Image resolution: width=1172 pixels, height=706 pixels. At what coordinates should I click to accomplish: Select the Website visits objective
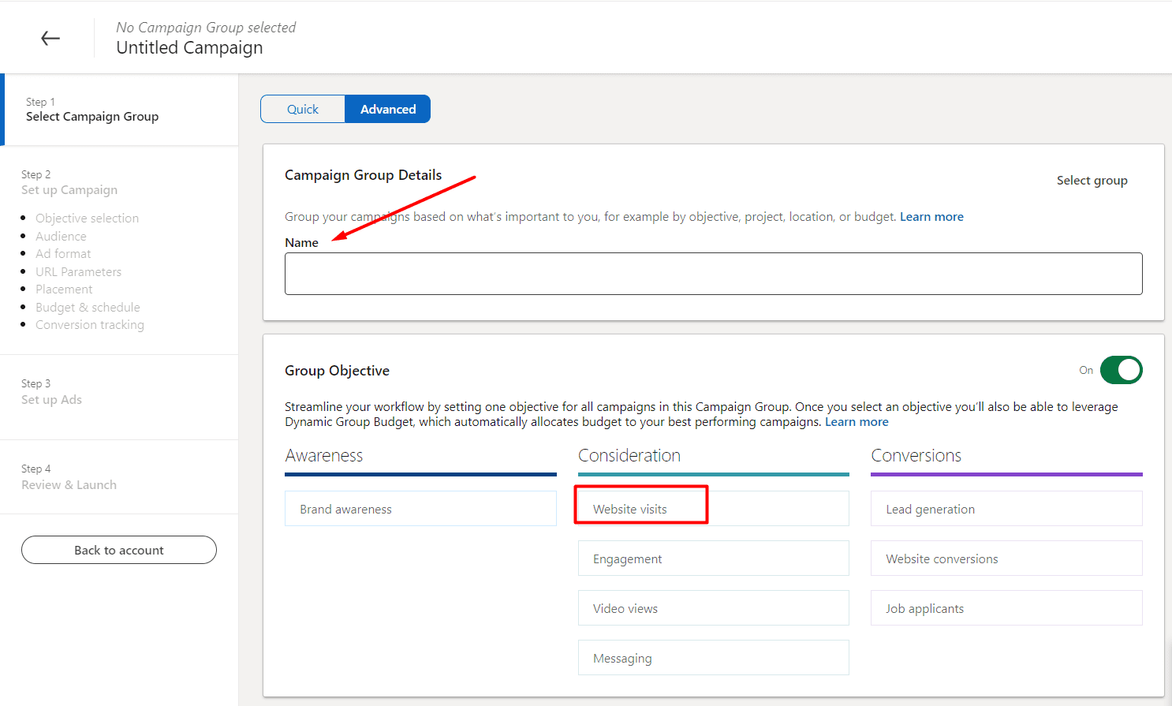click(713, 509)
